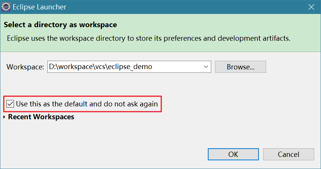Click the 'Workspace:' field label

tap(25, 67)
